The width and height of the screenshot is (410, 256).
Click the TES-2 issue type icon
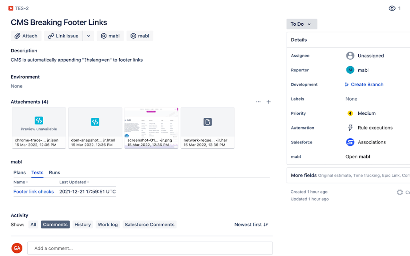pyautogui.click(x=11, y=8)
